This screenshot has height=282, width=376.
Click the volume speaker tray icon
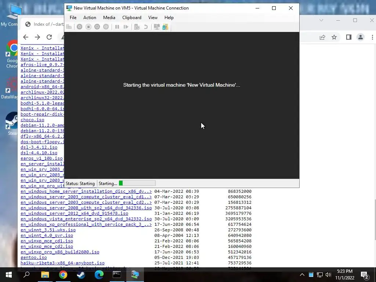(x=328, y=275)
